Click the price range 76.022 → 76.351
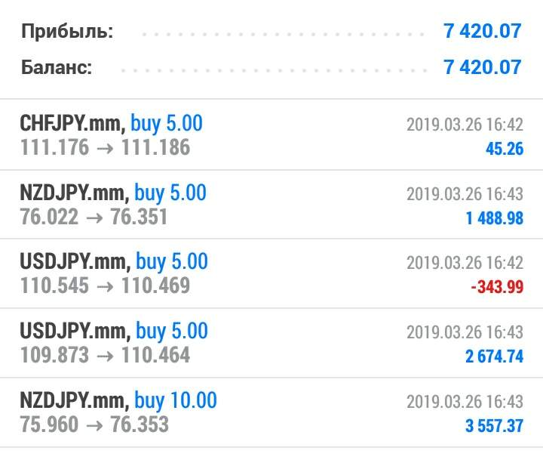The width and height of the screenshot is (543, 469). (x=94, y=217)
